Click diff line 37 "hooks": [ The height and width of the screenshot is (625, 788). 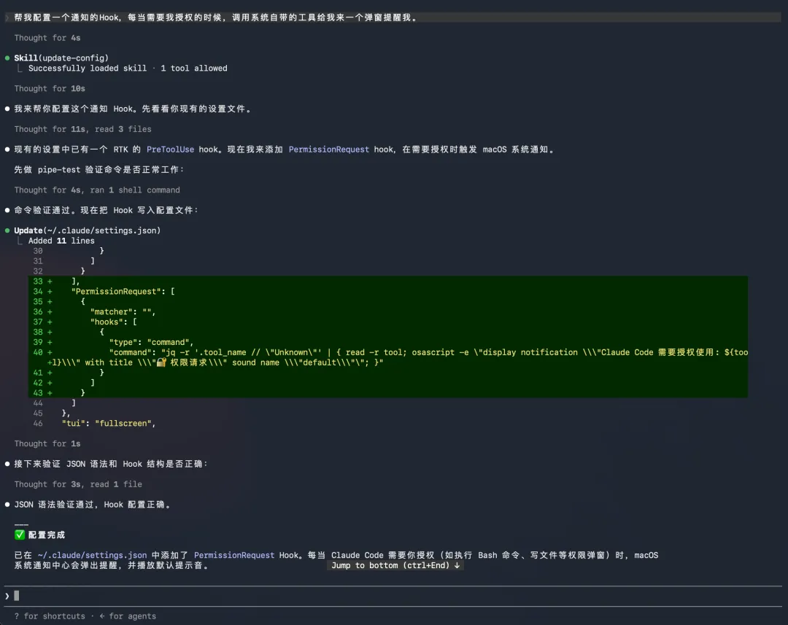388,322
